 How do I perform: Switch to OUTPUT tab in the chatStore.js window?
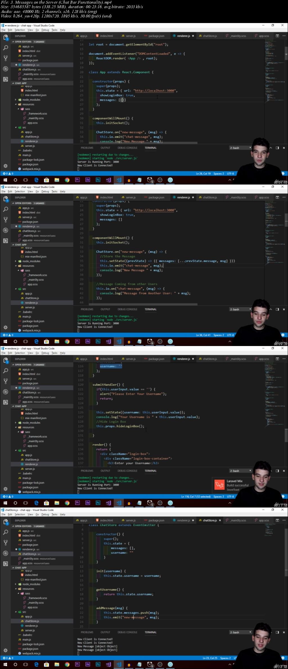[x=105, y=632]
